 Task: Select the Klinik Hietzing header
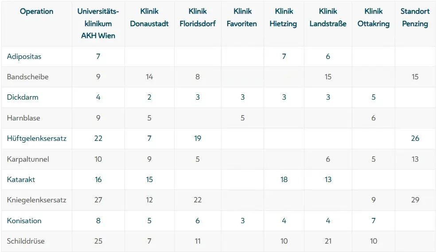284,18
